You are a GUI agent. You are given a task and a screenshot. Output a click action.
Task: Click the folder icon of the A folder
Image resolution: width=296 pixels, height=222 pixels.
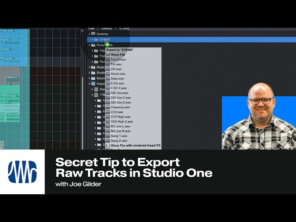tap(99, 100)
